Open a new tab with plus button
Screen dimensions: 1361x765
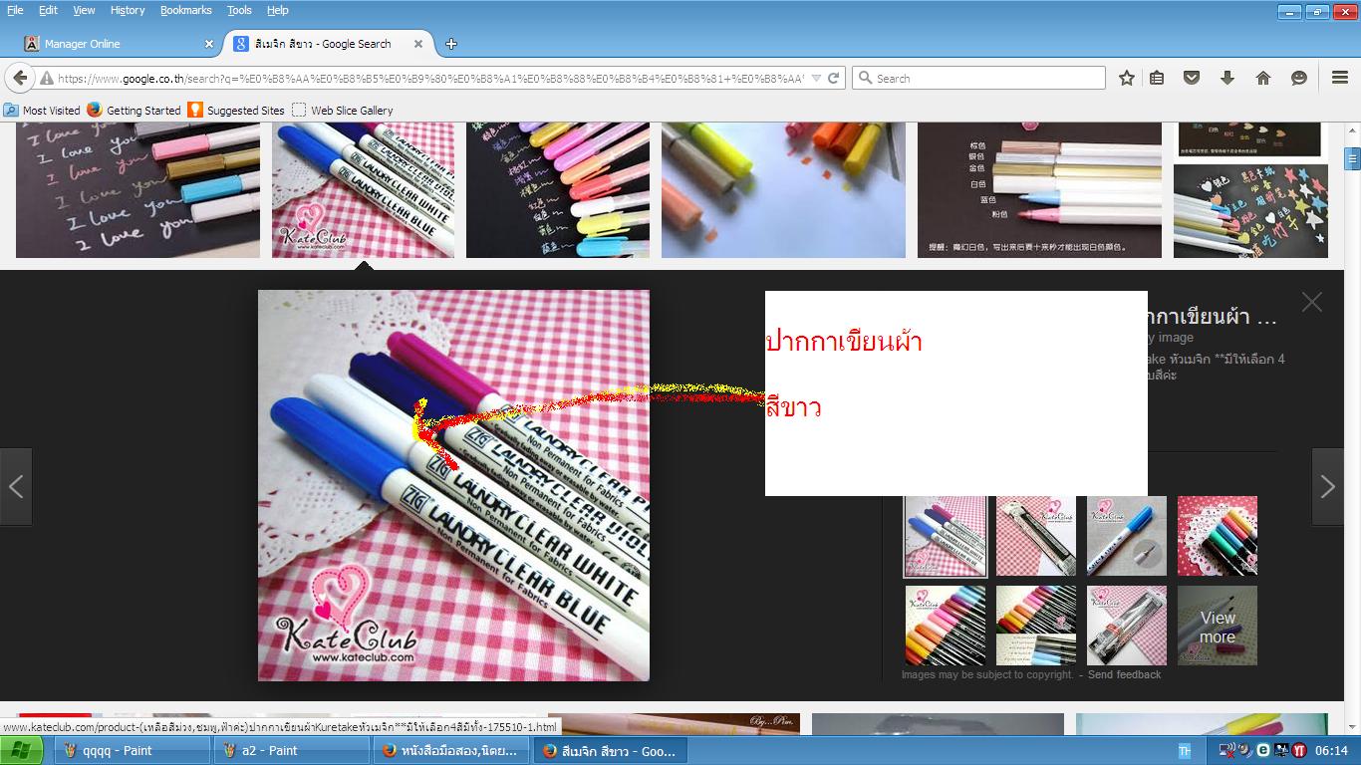451,44
